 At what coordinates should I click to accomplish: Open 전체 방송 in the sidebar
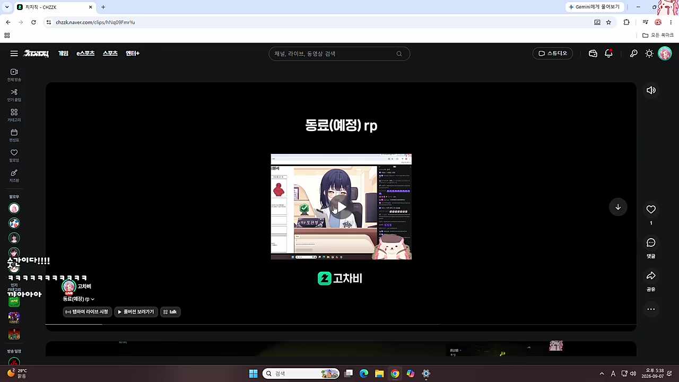[x=14, y=75]
